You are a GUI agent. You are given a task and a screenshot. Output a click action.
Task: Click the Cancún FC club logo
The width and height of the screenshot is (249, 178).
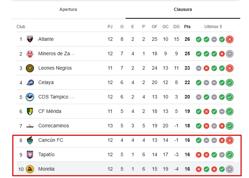[30, 140]
